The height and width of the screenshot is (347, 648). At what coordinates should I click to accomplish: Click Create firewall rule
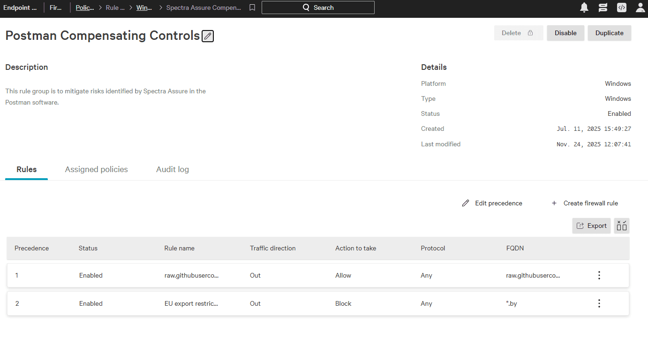(x=585, y=203)
